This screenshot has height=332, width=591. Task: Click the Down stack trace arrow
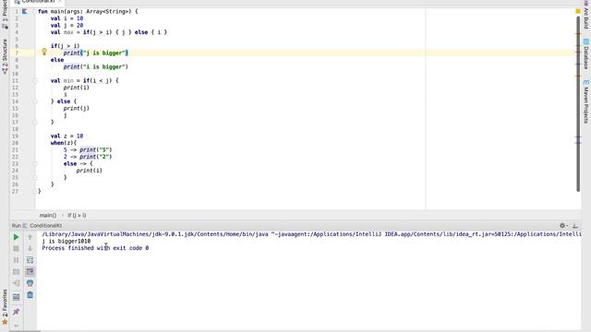pyautogui.click(x=30, y=248)
